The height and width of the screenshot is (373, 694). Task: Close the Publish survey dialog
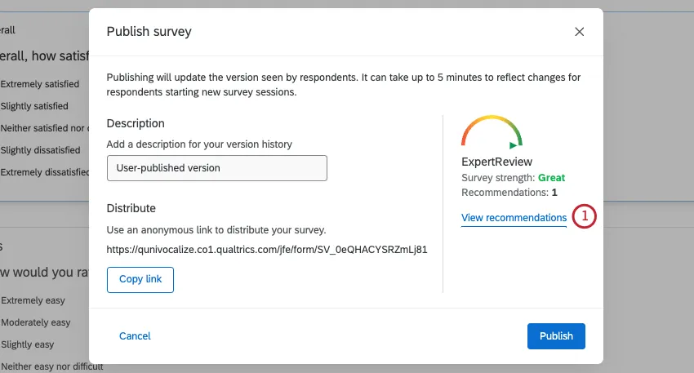[580, 32]
